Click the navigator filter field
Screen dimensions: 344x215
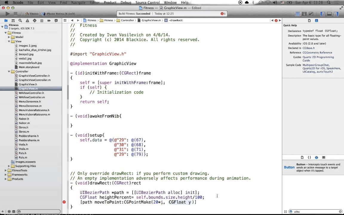click(x=39, y=212)
